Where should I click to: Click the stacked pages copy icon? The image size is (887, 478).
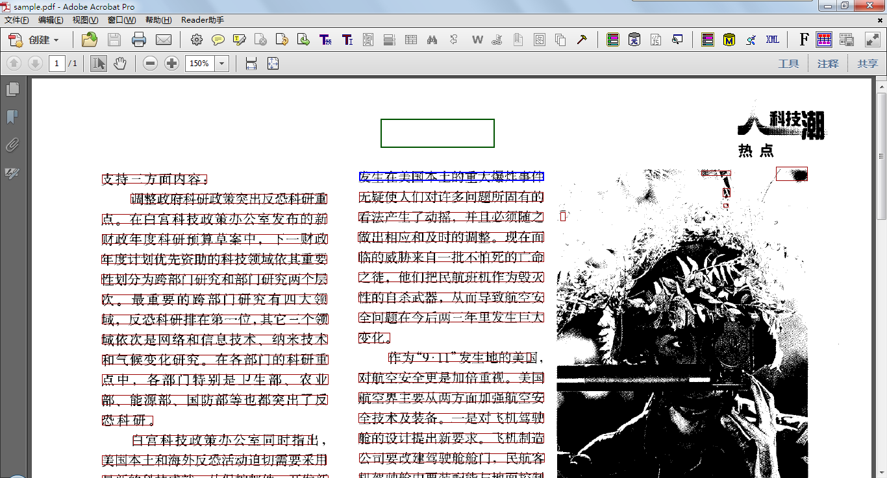(560, 40)
